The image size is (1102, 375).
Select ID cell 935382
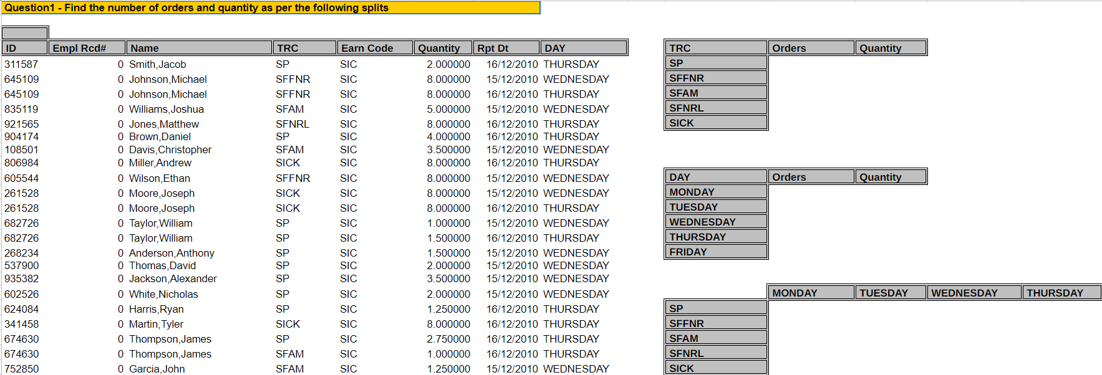21,278
